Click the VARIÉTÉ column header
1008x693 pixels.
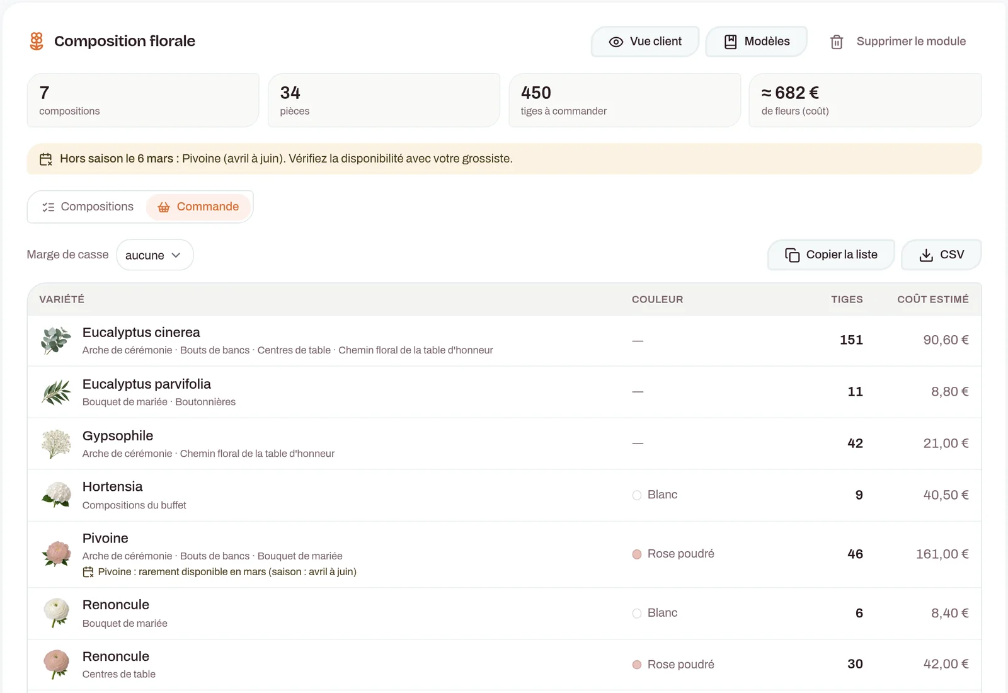[62, 299]
